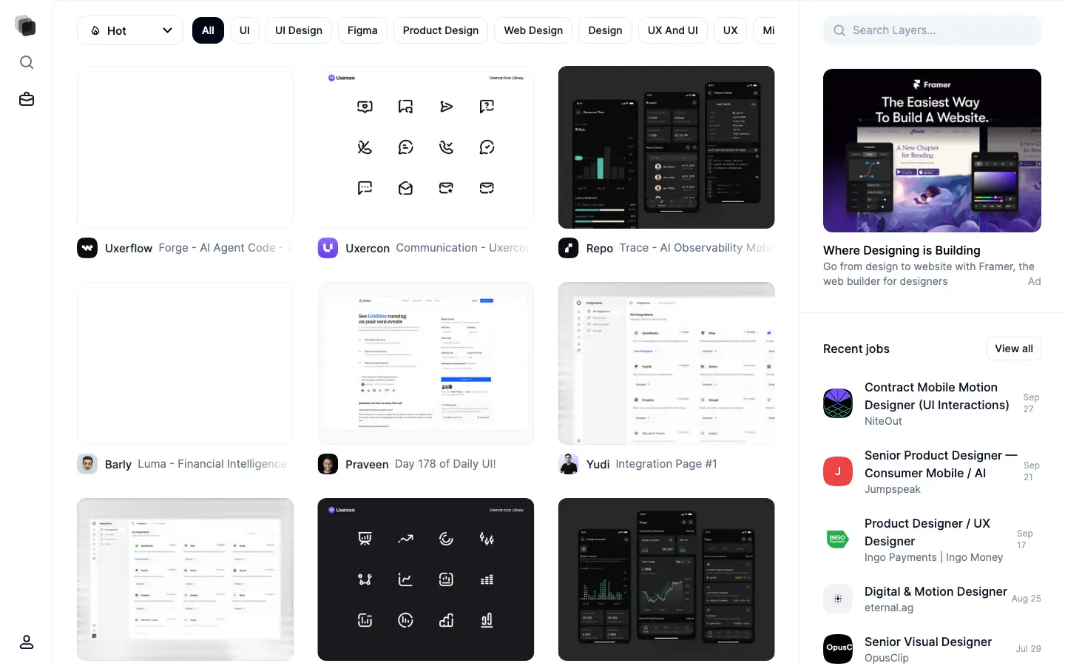Filter by Product Design tag

click(441, 30)
